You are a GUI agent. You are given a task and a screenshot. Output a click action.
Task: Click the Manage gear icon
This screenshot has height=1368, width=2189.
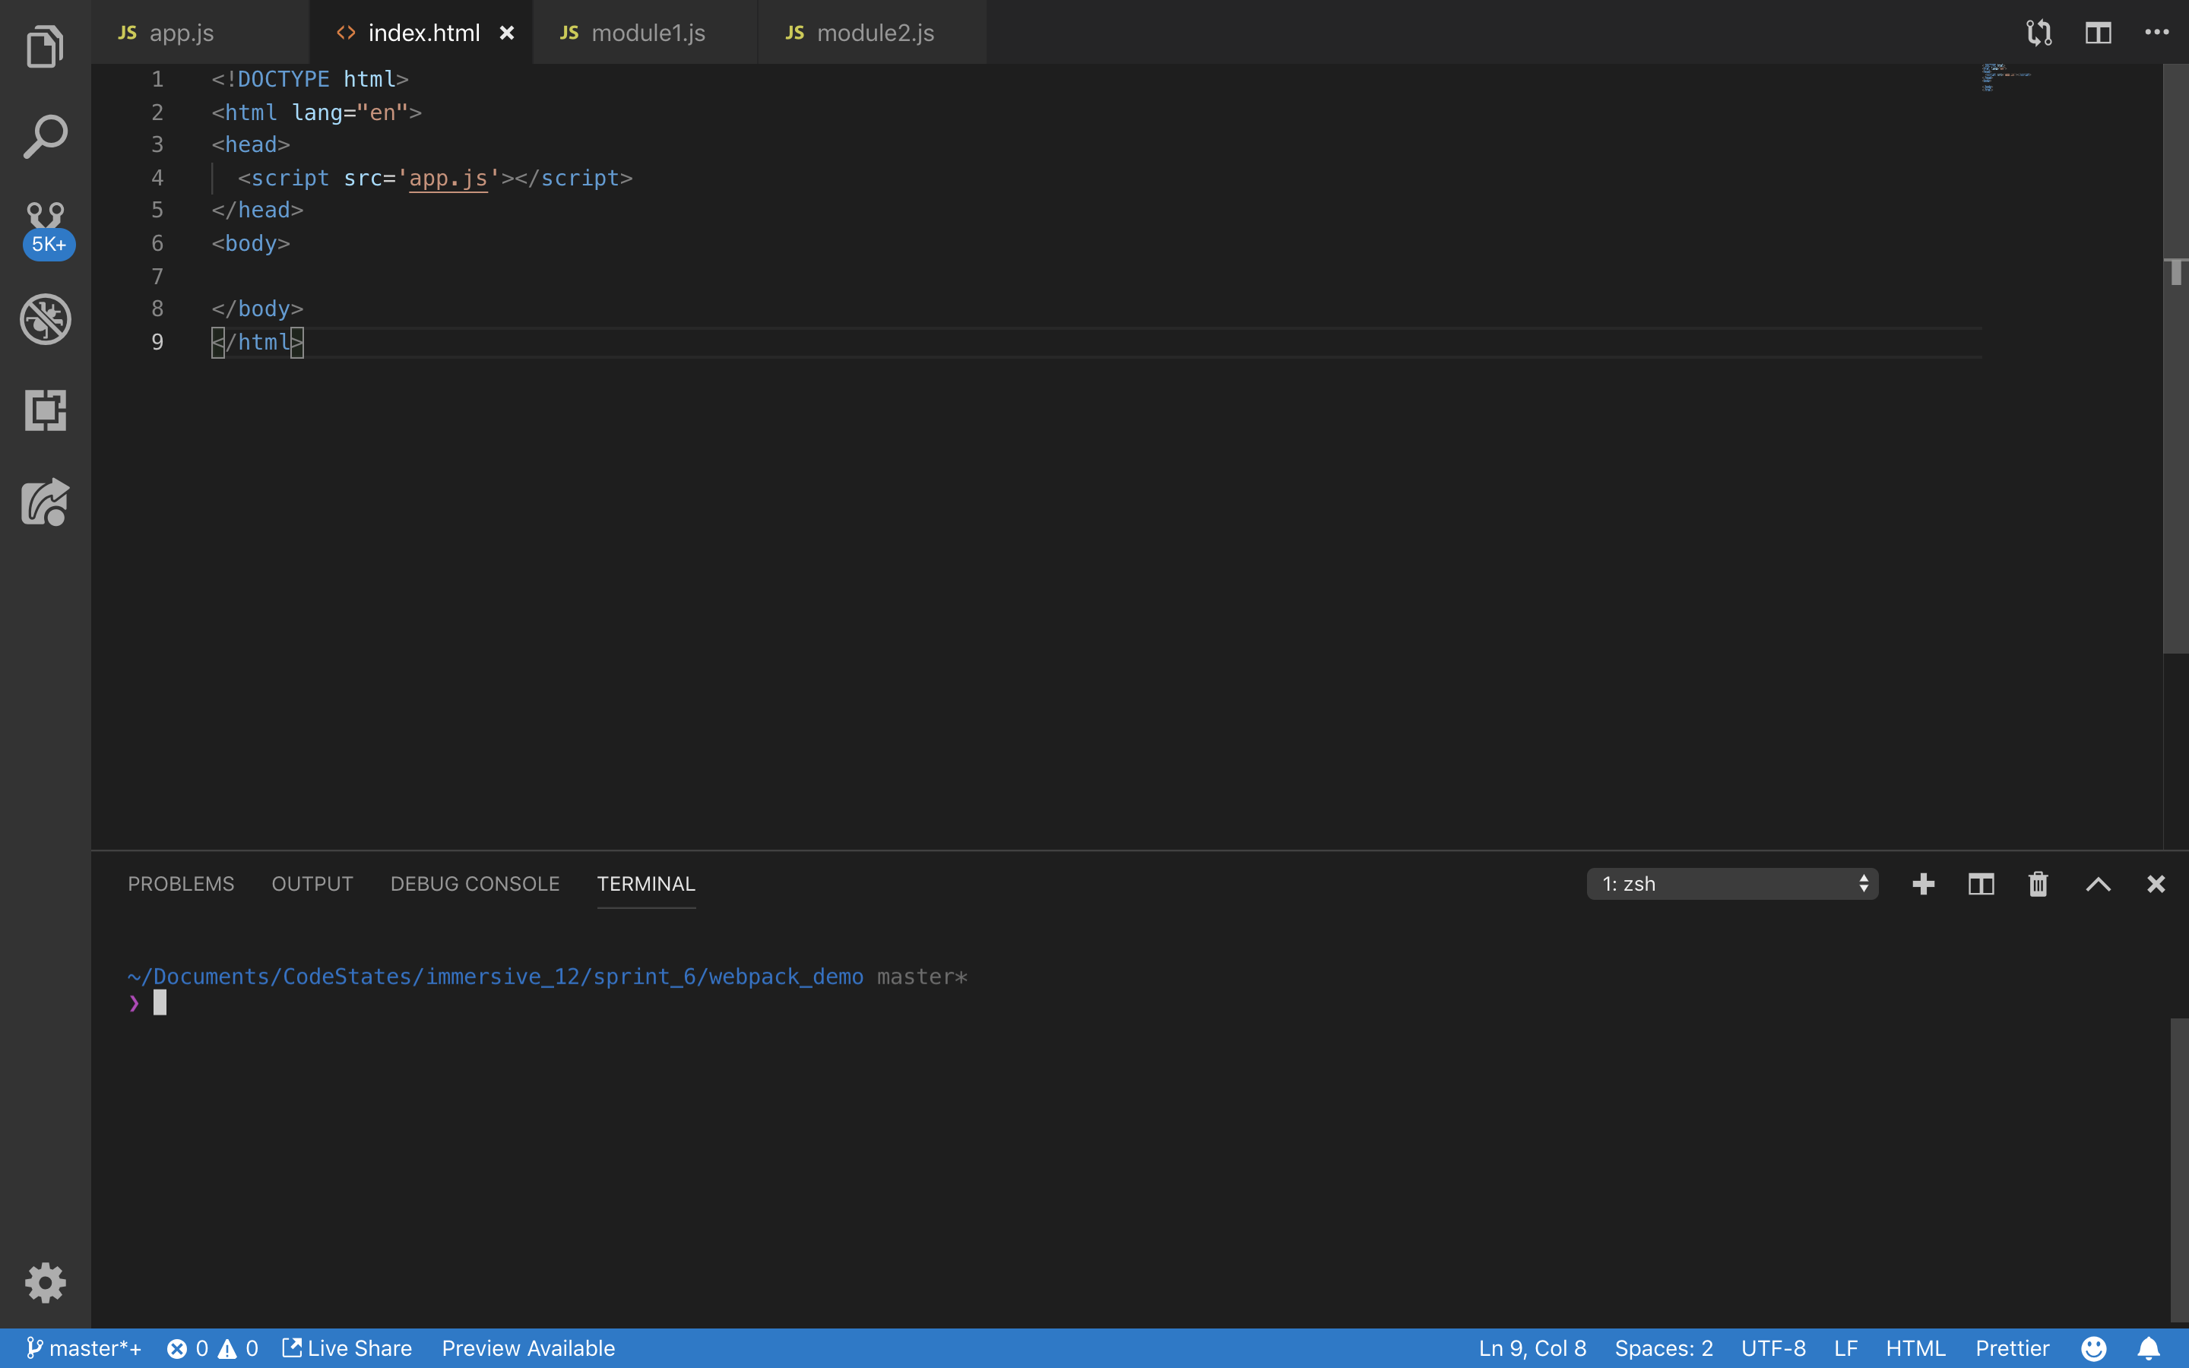click(46, 1283)
